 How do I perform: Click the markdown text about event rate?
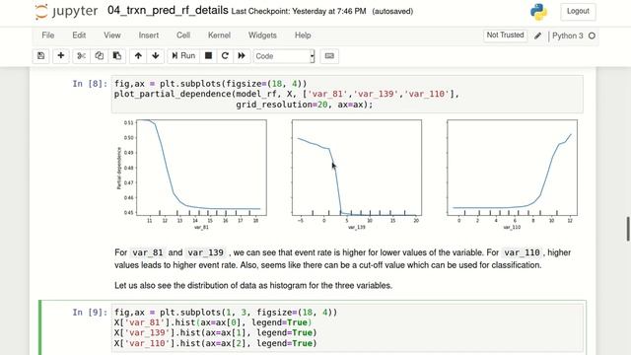point(342,258)
